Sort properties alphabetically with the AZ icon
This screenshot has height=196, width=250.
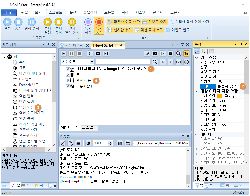point(204,51)
